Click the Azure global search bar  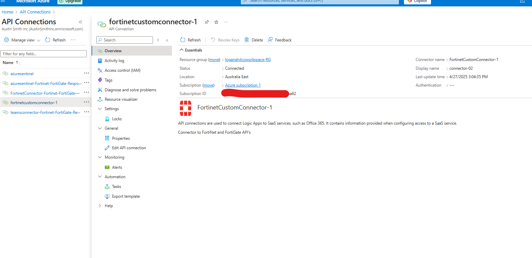pyautogui.click(x=320, y=1)
